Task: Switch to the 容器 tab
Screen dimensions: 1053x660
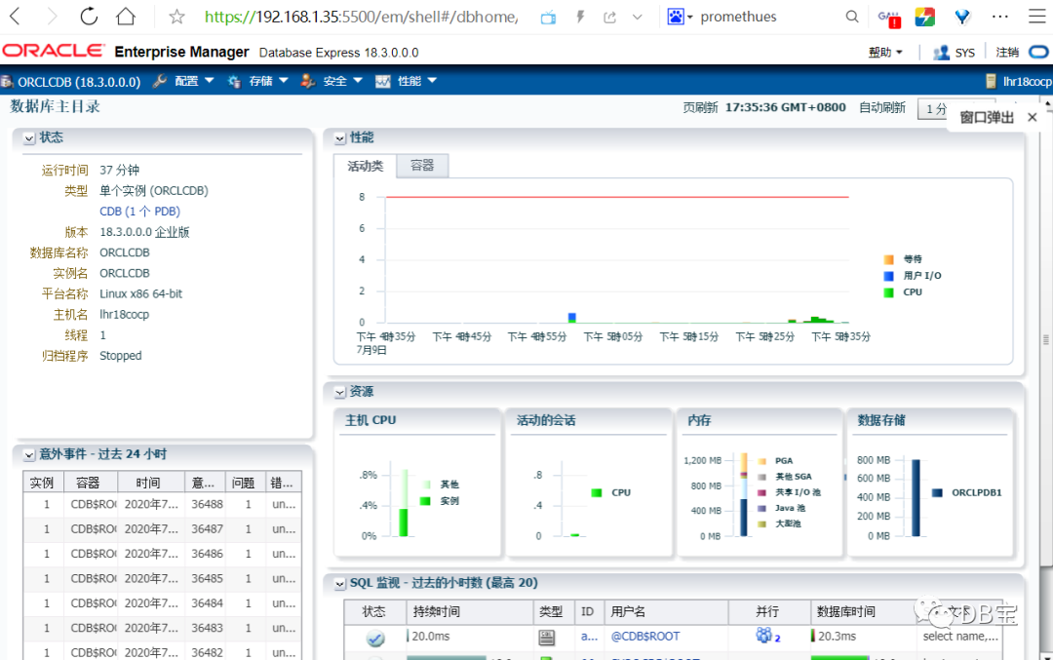Action: point(422,165)
